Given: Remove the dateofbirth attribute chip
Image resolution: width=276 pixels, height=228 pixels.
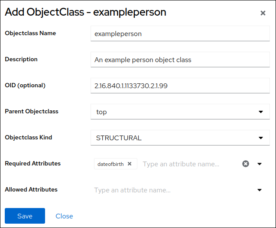Looking at the screenshot, I should click(x=130, y=164).
